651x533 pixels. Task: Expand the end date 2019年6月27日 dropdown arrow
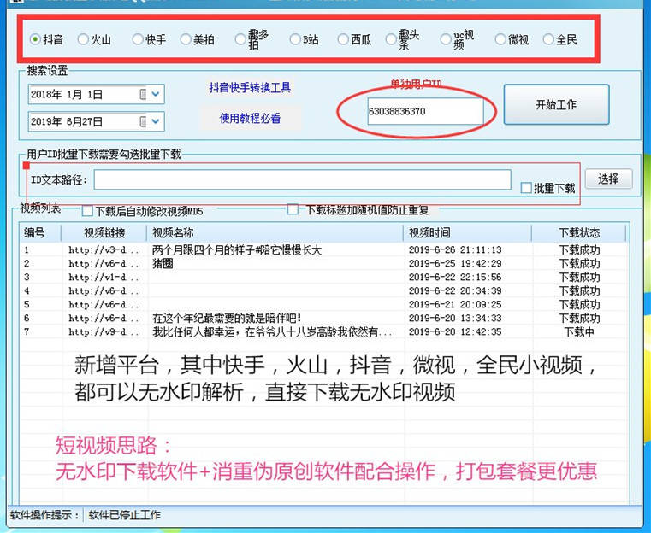(156, 121)
